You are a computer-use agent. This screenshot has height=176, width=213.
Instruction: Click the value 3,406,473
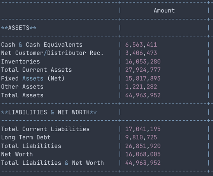pos(141,53)
